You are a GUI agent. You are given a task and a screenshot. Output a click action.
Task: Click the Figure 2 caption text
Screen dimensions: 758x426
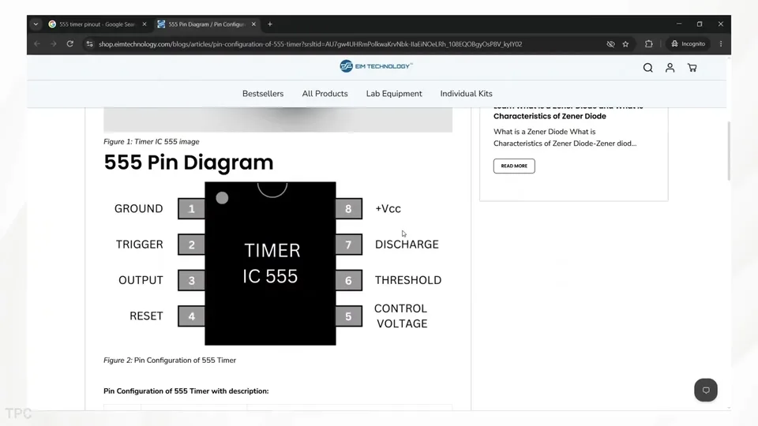pos(170,361)
